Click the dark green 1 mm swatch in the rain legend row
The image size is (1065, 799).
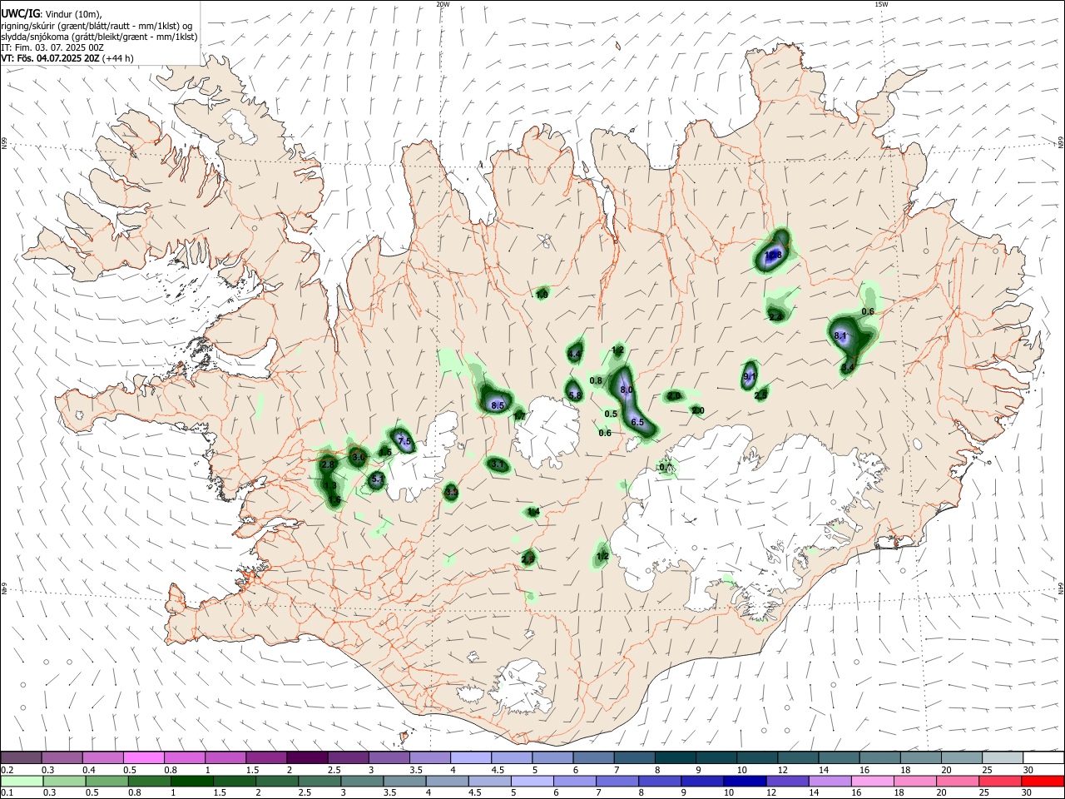point(192,781)
